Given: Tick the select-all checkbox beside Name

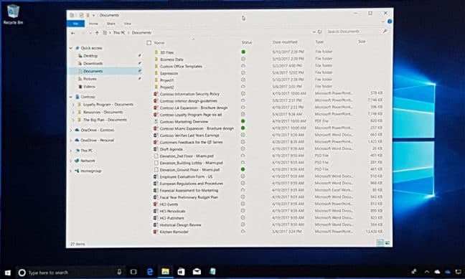Looking at the screenshot, I should (x=149, y=43).
